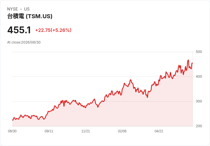The width and height of the screenshot is (210, 146).
Task: Click the 200 price axis label
Action: pos(199,126)
